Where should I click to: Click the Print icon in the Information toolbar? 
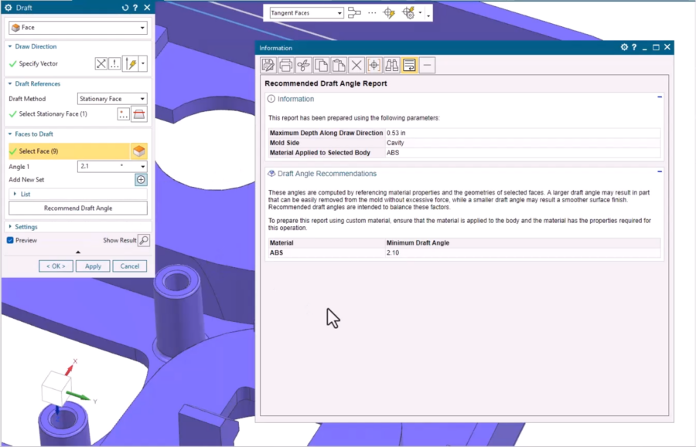click(x=285, y=65)
